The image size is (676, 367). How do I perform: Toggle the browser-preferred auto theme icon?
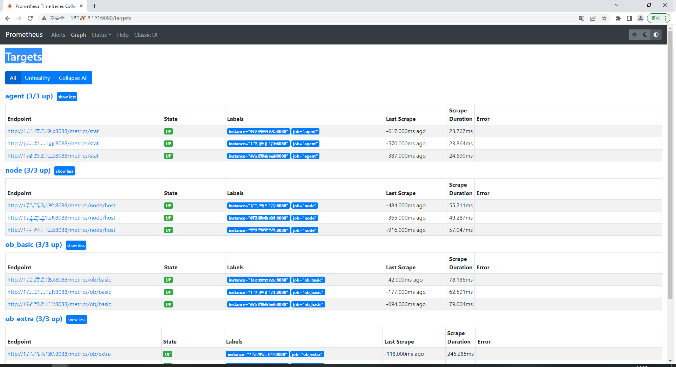coord(656,35)
